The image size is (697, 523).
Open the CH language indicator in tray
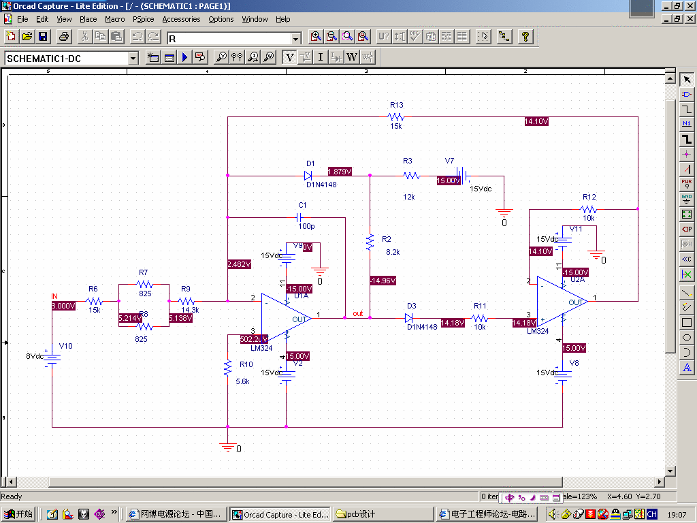point(651,514)
